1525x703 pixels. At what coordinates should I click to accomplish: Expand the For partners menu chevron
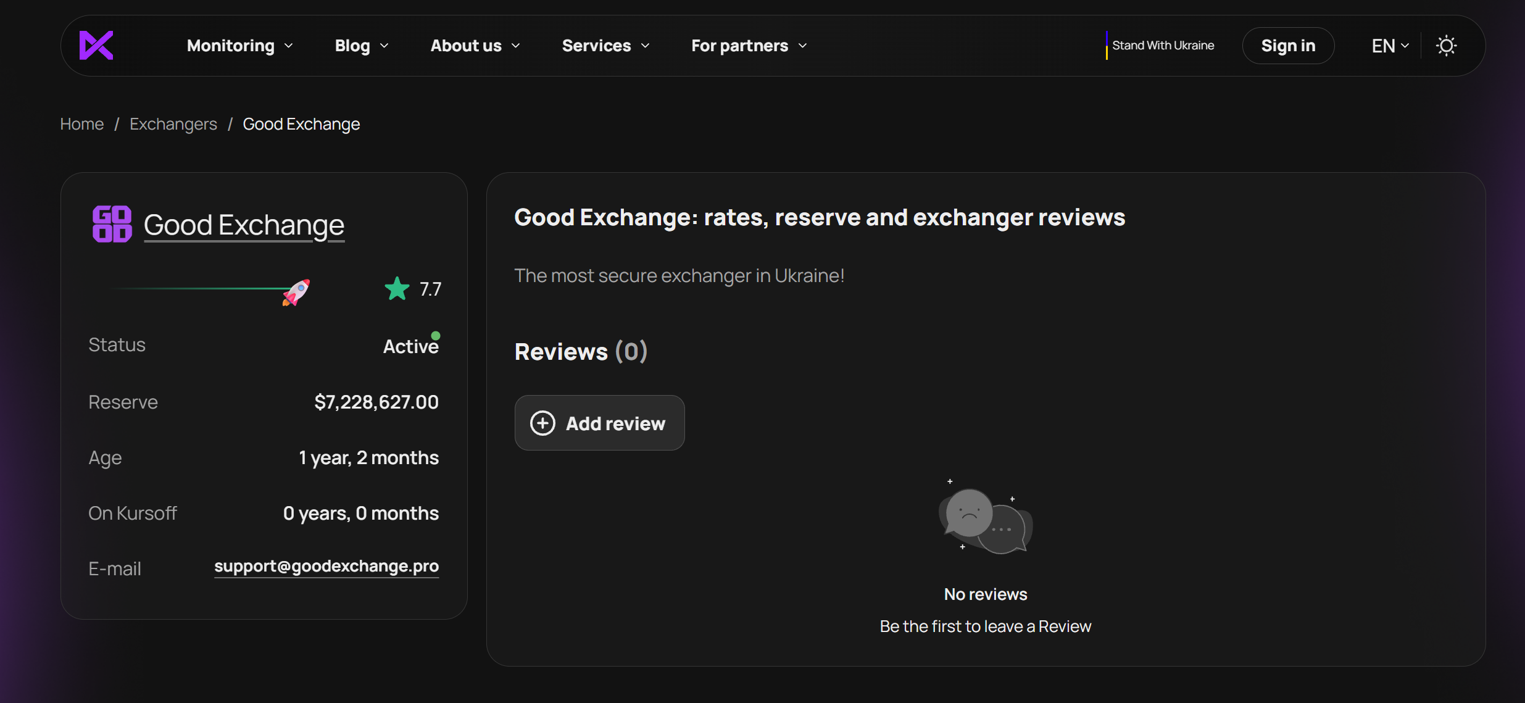[x=802, y=46]
